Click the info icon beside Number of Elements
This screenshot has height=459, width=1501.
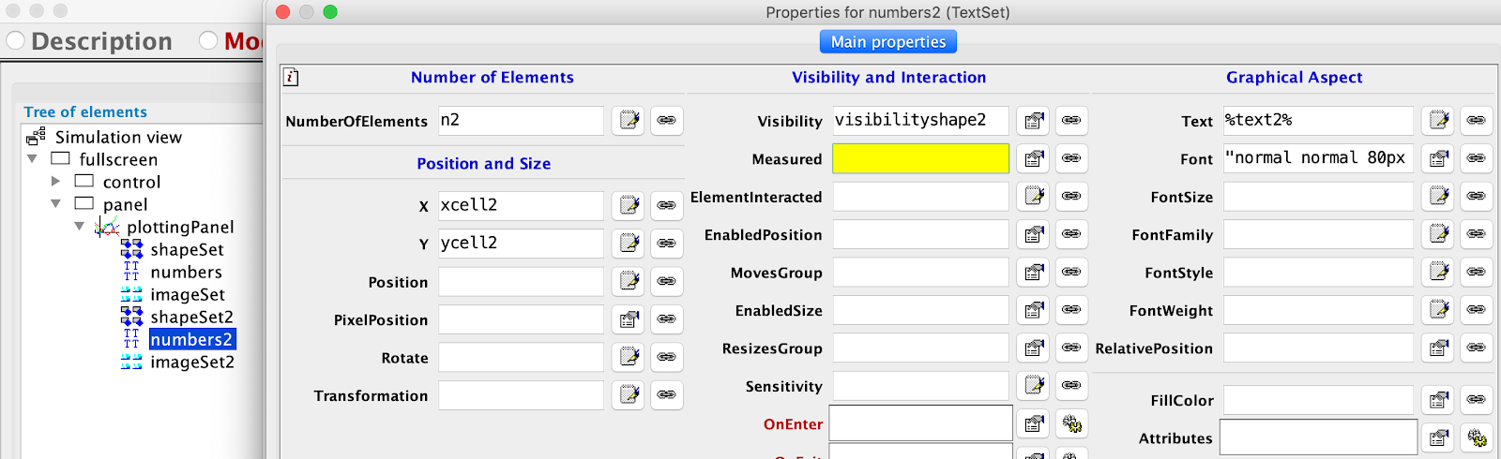click(x=291, y=78)
